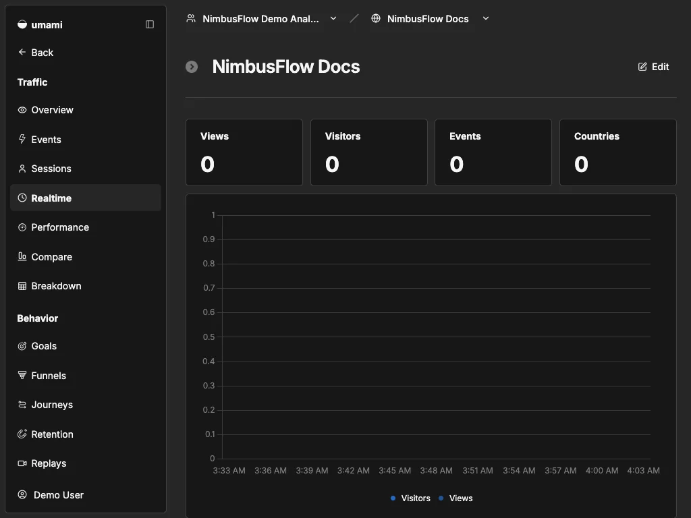The height and width of the screenshot is (518, 691).
Task: Click the Retention magnet icon
Action: click(x=22, y=434)
